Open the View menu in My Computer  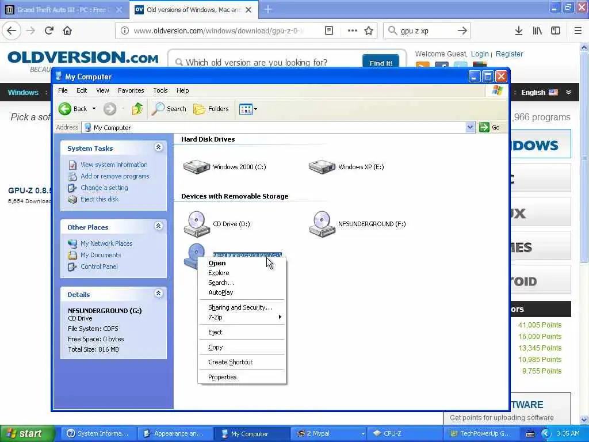[x=102, y=90]
